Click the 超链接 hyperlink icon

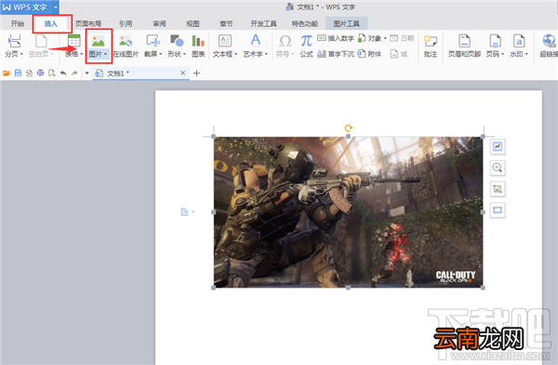[x=549, y=41]
